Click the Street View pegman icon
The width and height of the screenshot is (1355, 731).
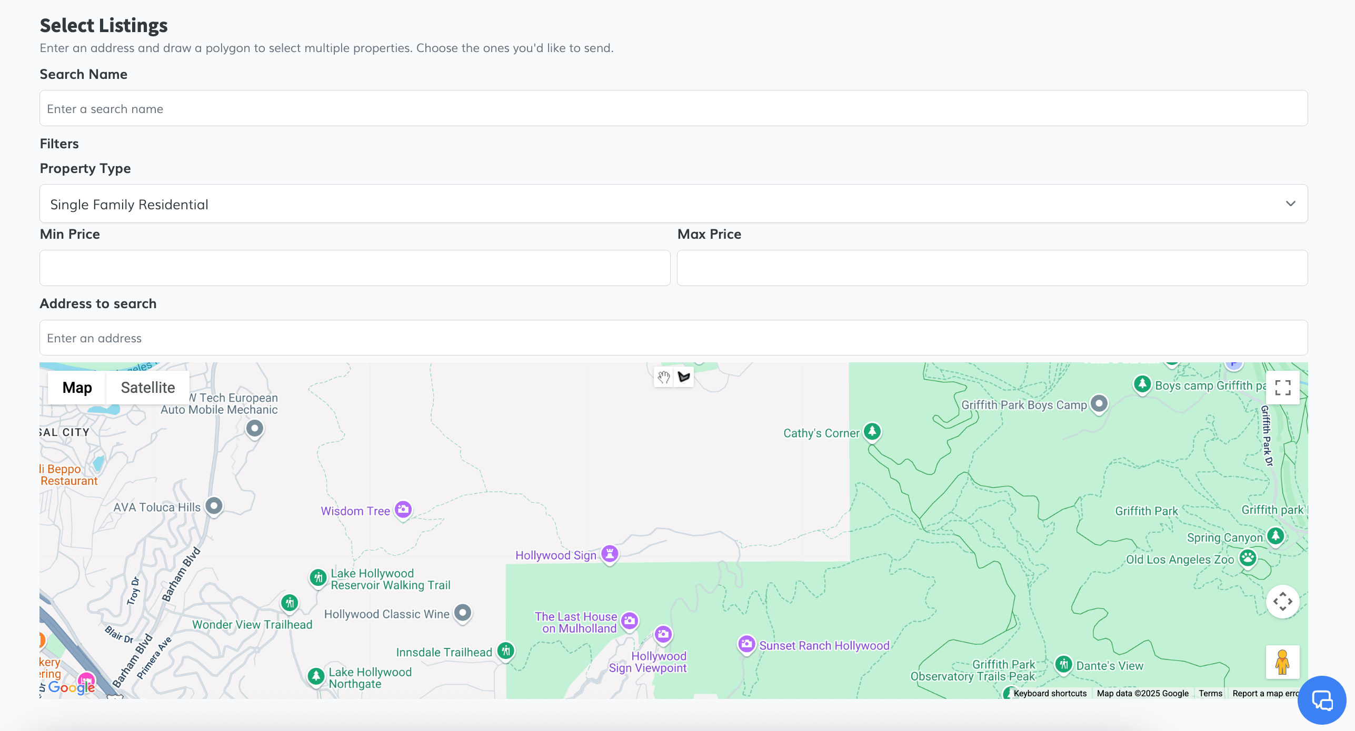coord(1282,662)
